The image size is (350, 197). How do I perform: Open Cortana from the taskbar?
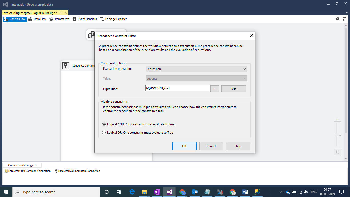pyautogui.click(x=107, y=192)
